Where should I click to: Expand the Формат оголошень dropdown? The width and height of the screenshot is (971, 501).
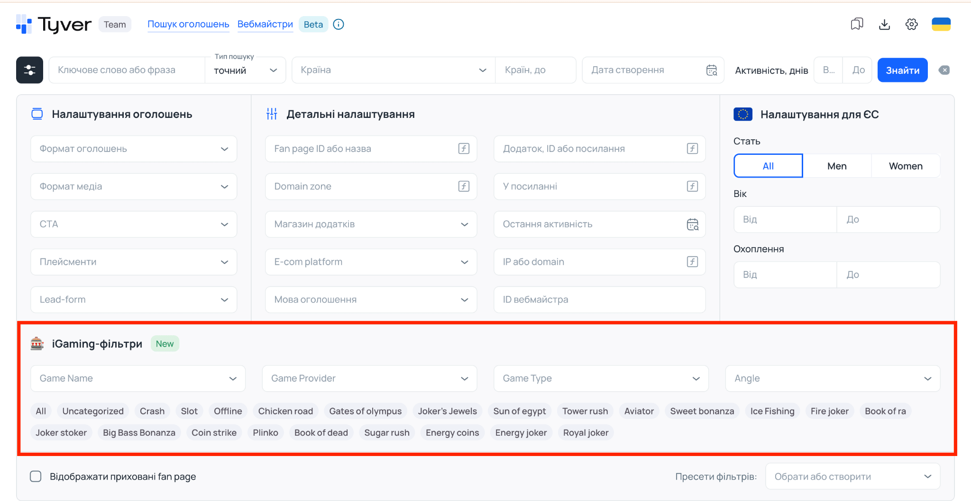[134, 149]
